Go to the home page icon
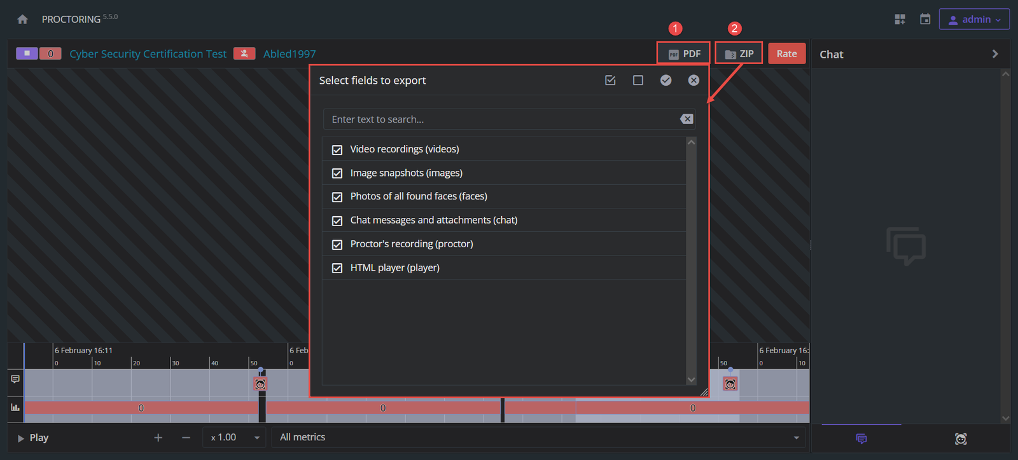The width and height of the screenshot is (1018, 460). (x=23, y=20)
